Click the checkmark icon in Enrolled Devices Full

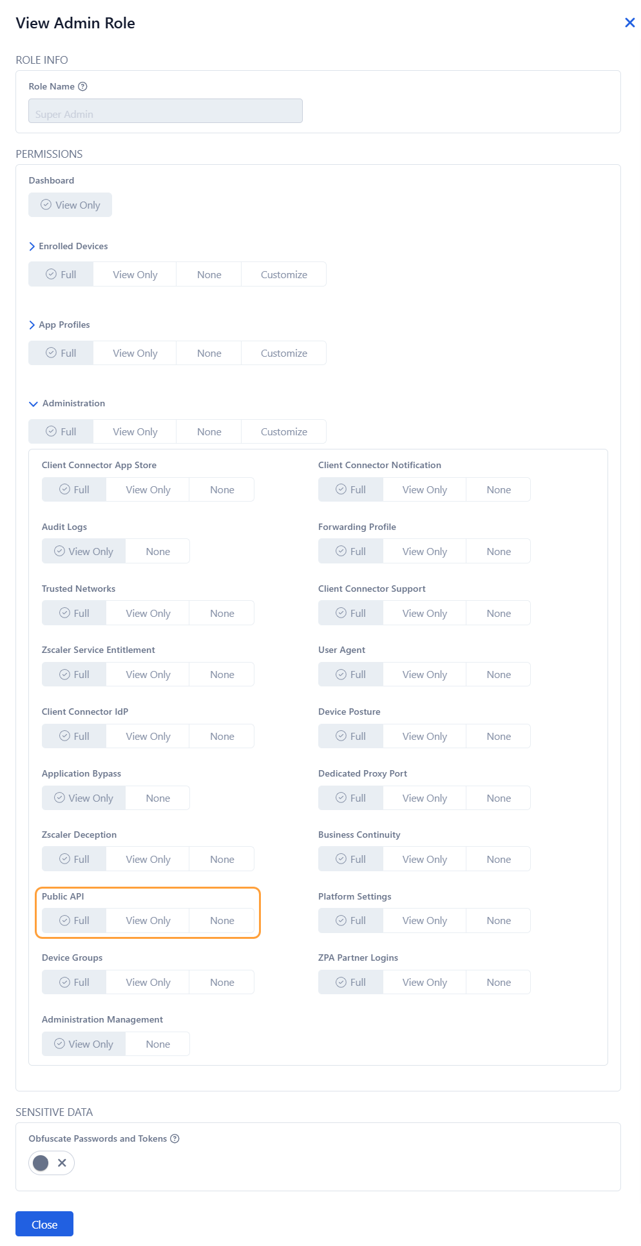tap(51, 274)
